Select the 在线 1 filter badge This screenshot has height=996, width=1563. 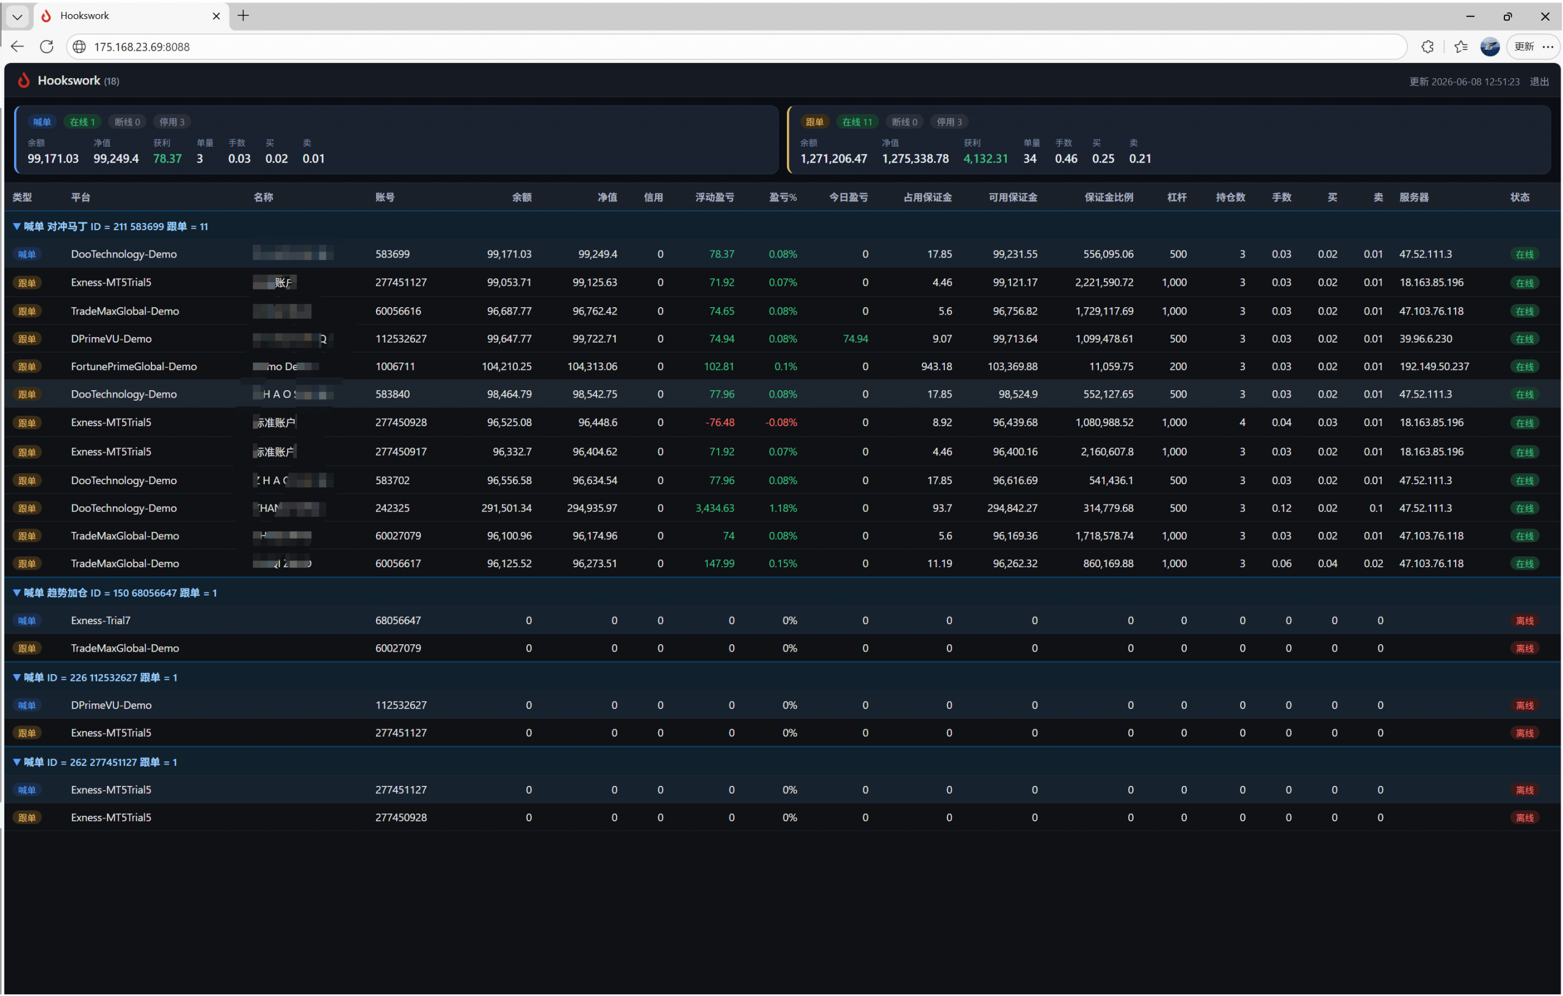tap(82, 122)
